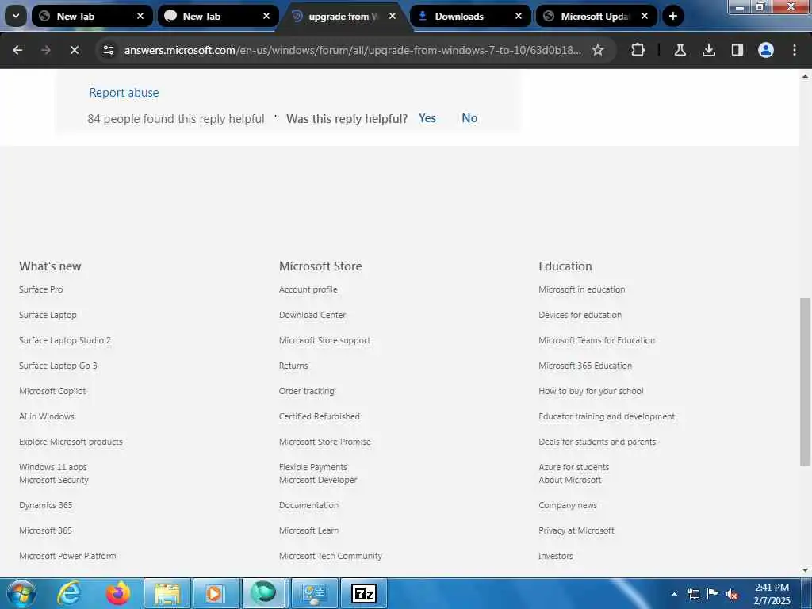
Task: Mark the reply not helpful with No
Action: (469, 118)
